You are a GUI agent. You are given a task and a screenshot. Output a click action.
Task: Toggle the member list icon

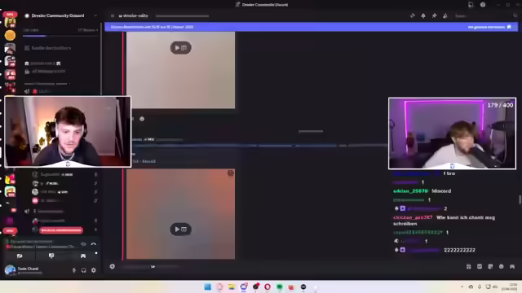(445, 15)
